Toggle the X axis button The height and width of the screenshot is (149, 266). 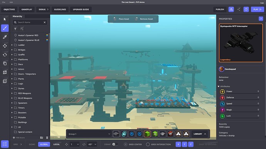pyautogui.click(x=178, y=144)
